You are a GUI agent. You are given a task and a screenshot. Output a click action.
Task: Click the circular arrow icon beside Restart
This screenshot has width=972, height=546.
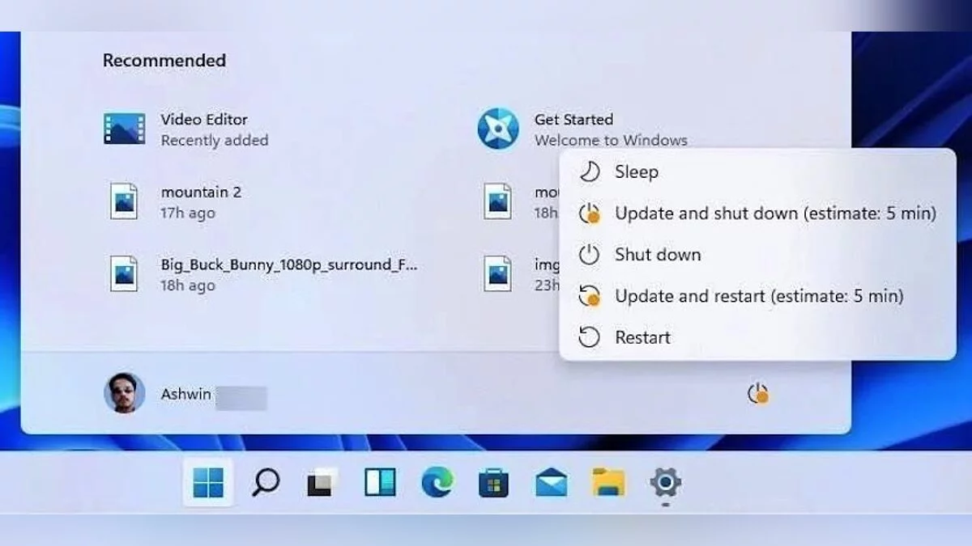click(589, 337)
